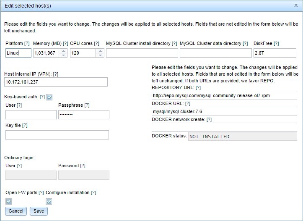Increase CPU cores with the up arrow
The height and width of the screenshot is (221, 303).
pyautogui.click(x=100, y=51)
